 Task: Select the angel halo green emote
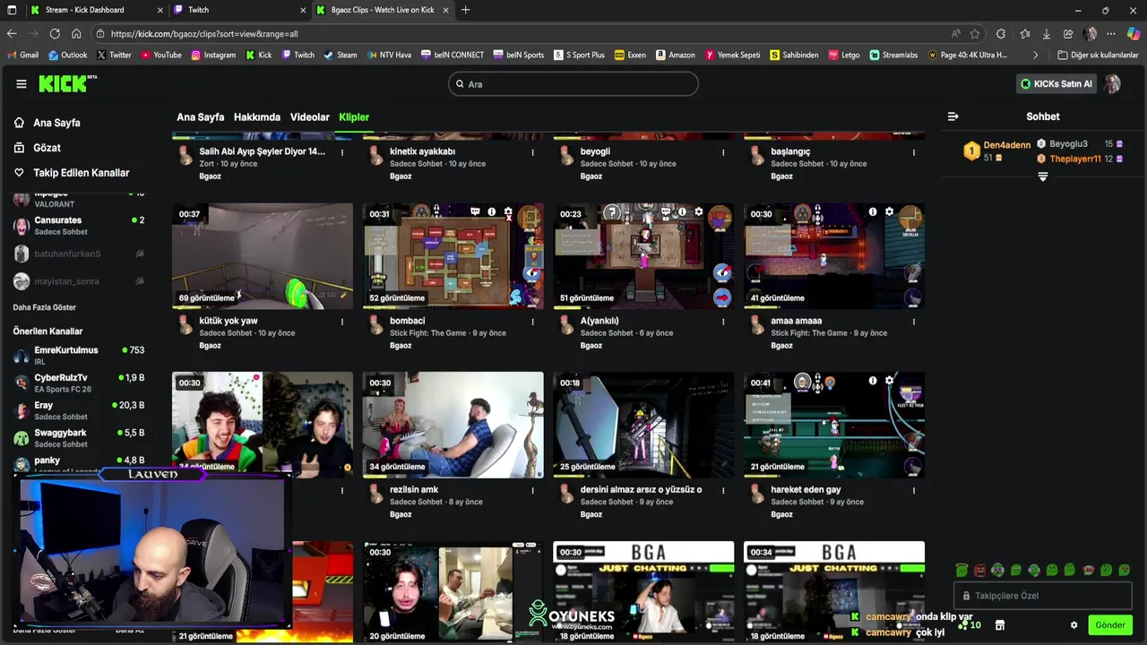click(x=962, y=570)
